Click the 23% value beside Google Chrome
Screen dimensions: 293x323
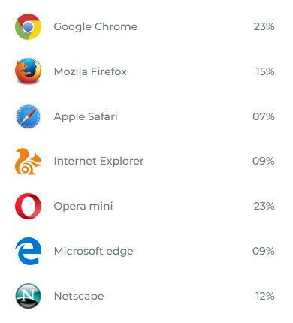pos(264,26)
